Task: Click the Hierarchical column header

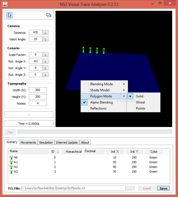Action: tap(72, 152)
